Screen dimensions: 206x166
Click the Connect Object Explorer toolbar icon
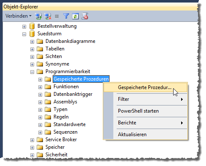[38, 16]
